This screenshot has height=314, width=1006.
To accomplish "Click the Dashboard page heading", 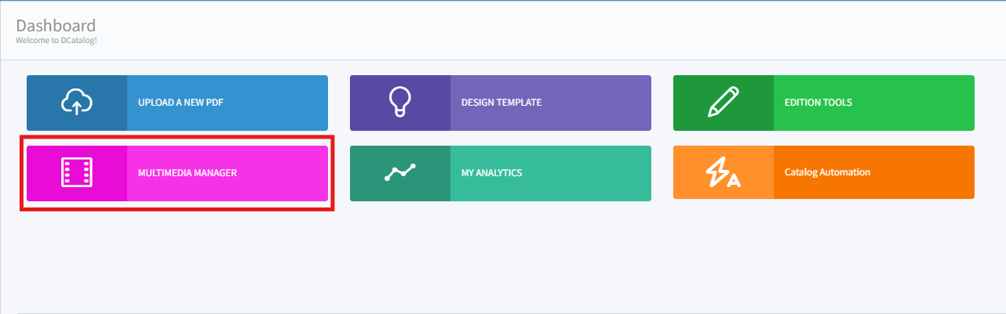I will [56, 26].
